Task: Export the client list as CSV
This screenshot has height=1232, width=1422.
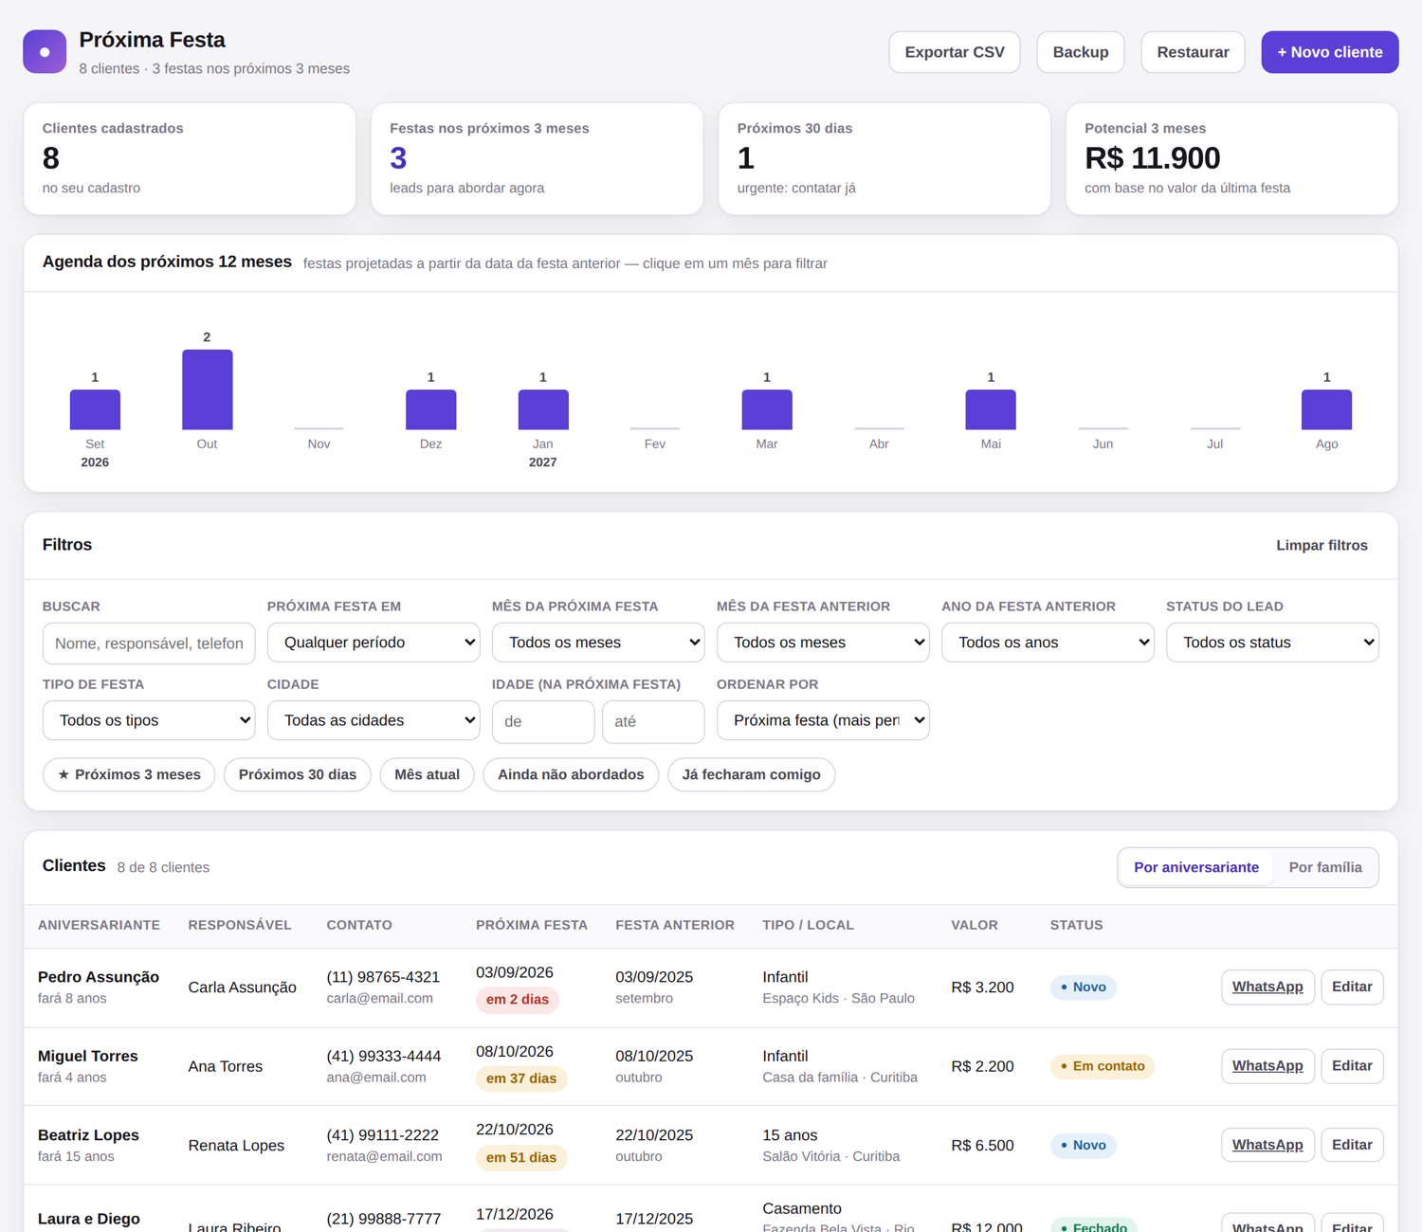Action: pyautogui.click(x=955, y=52)
